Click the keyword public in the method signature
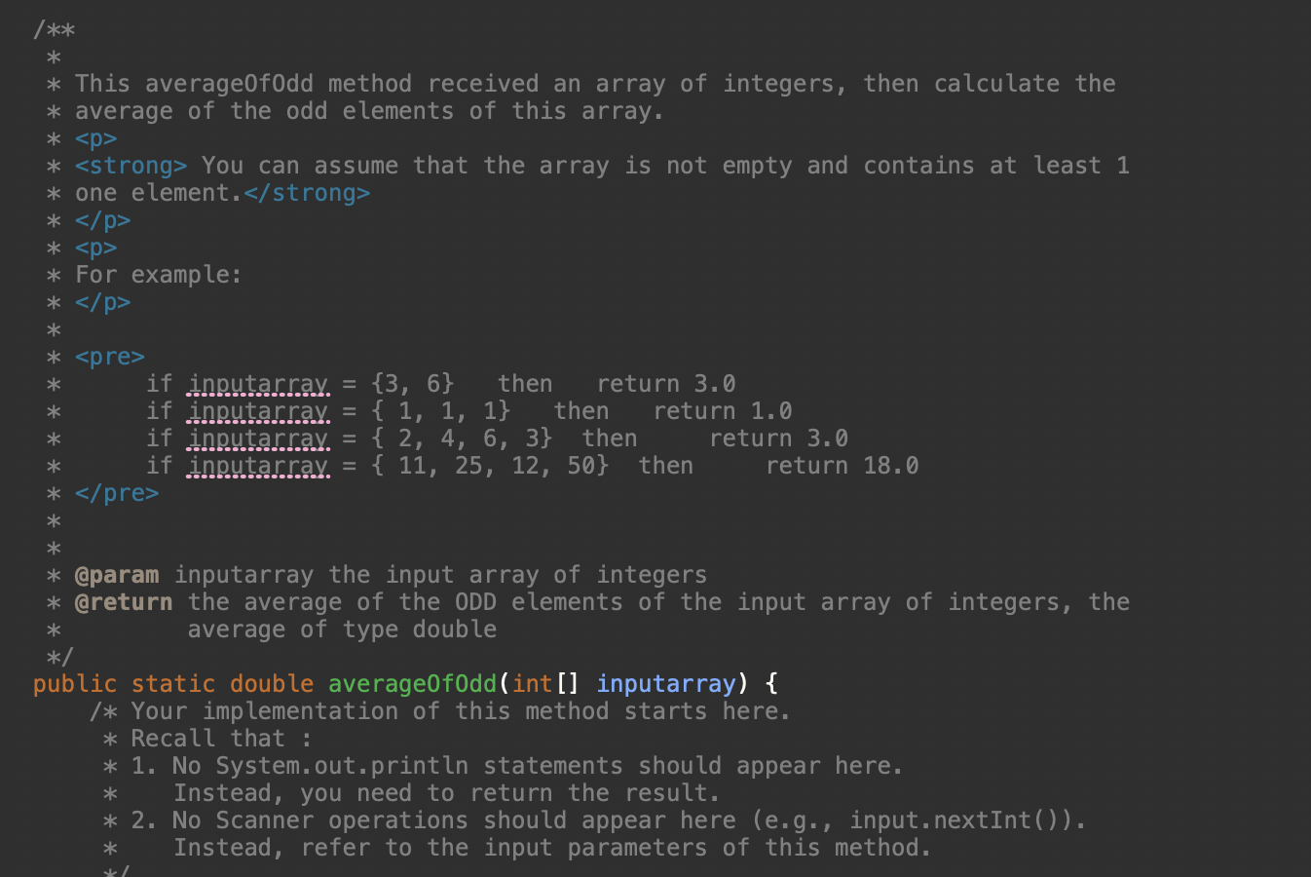1311x877 pixels. (x=73, y=683)
